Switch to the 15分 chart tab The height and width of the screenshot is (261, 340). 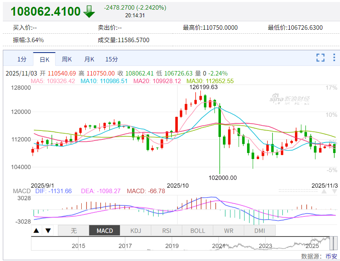coord(111,59)
